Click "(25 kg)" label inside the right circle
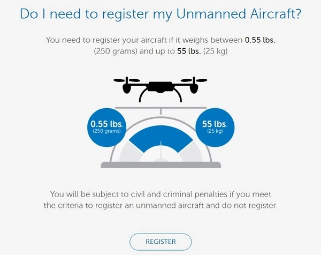 (215, 131)
